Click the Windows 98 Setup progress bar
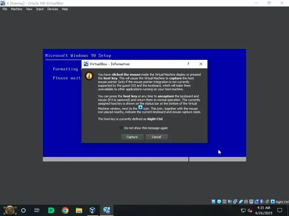This screenshot has width=289, height=216. 144,159
